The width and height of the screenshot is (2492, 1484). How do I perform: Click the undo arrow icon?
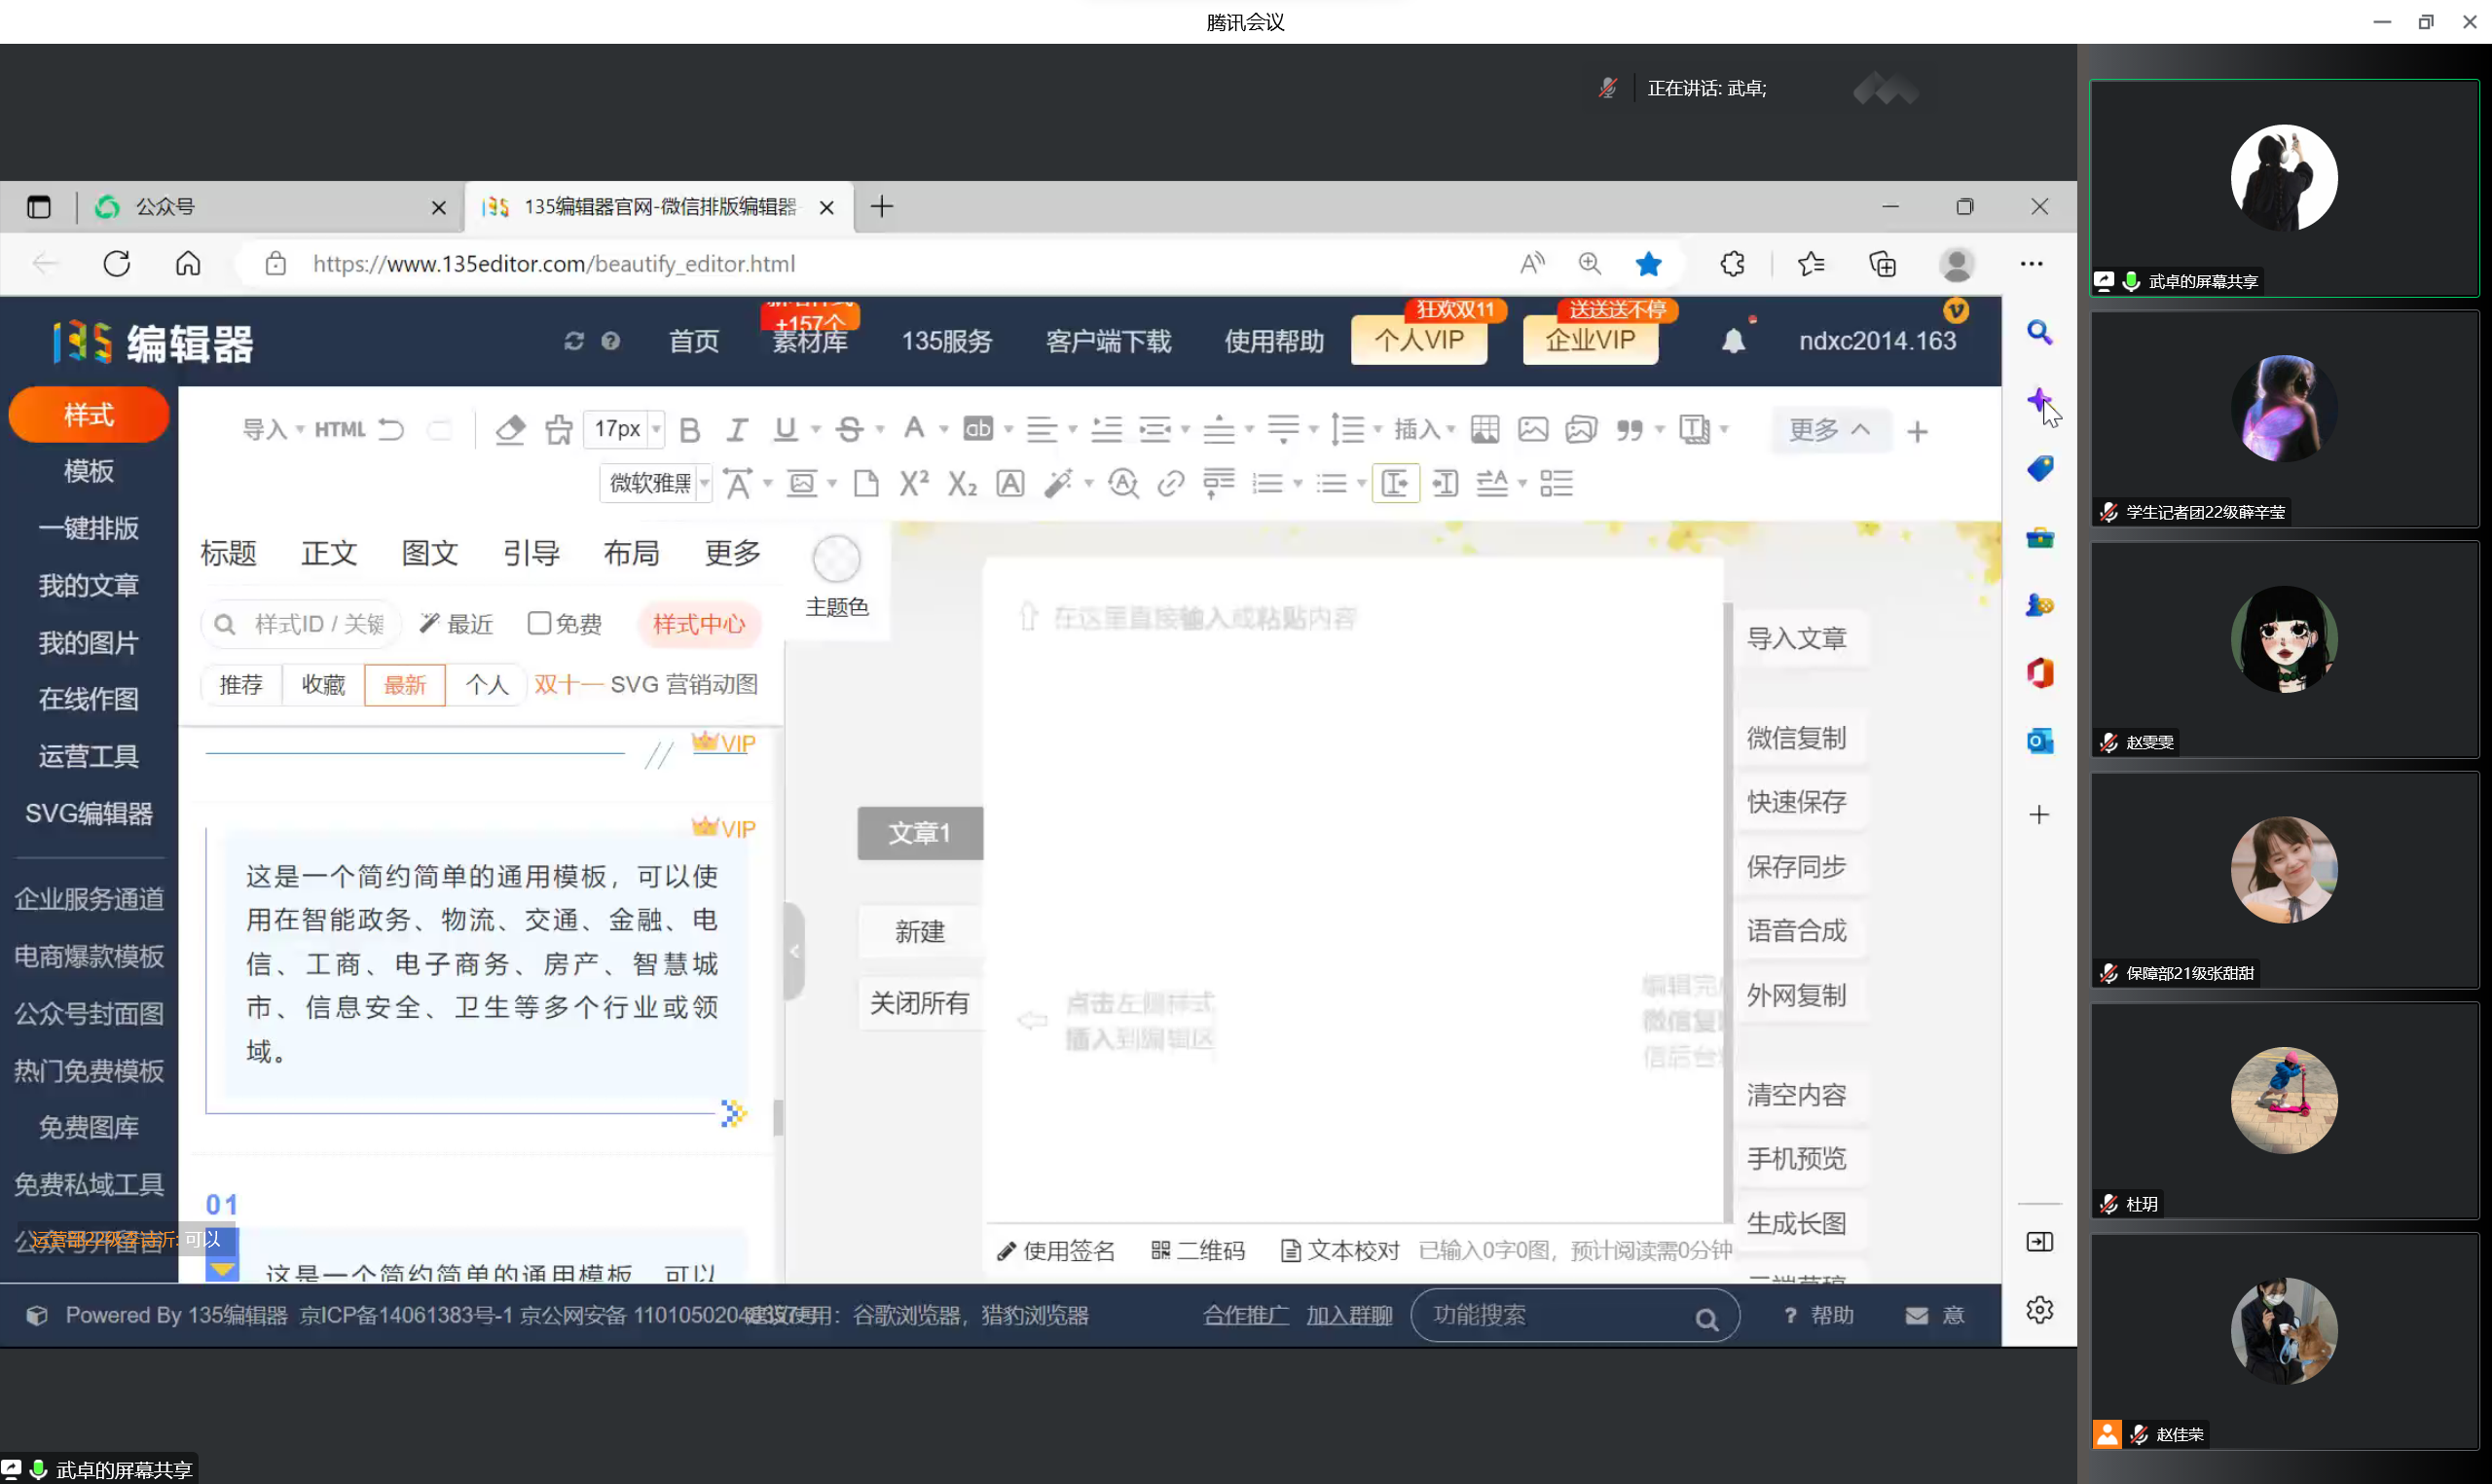(x=391, y=430)
